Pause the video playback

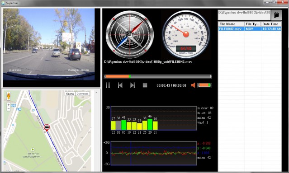108,85
